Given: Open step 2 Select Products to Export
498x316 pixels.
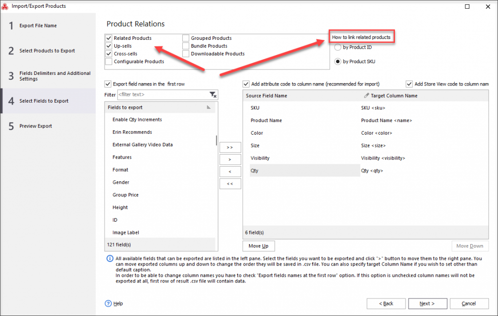Looking at the screenshot, I should (47, 51).
